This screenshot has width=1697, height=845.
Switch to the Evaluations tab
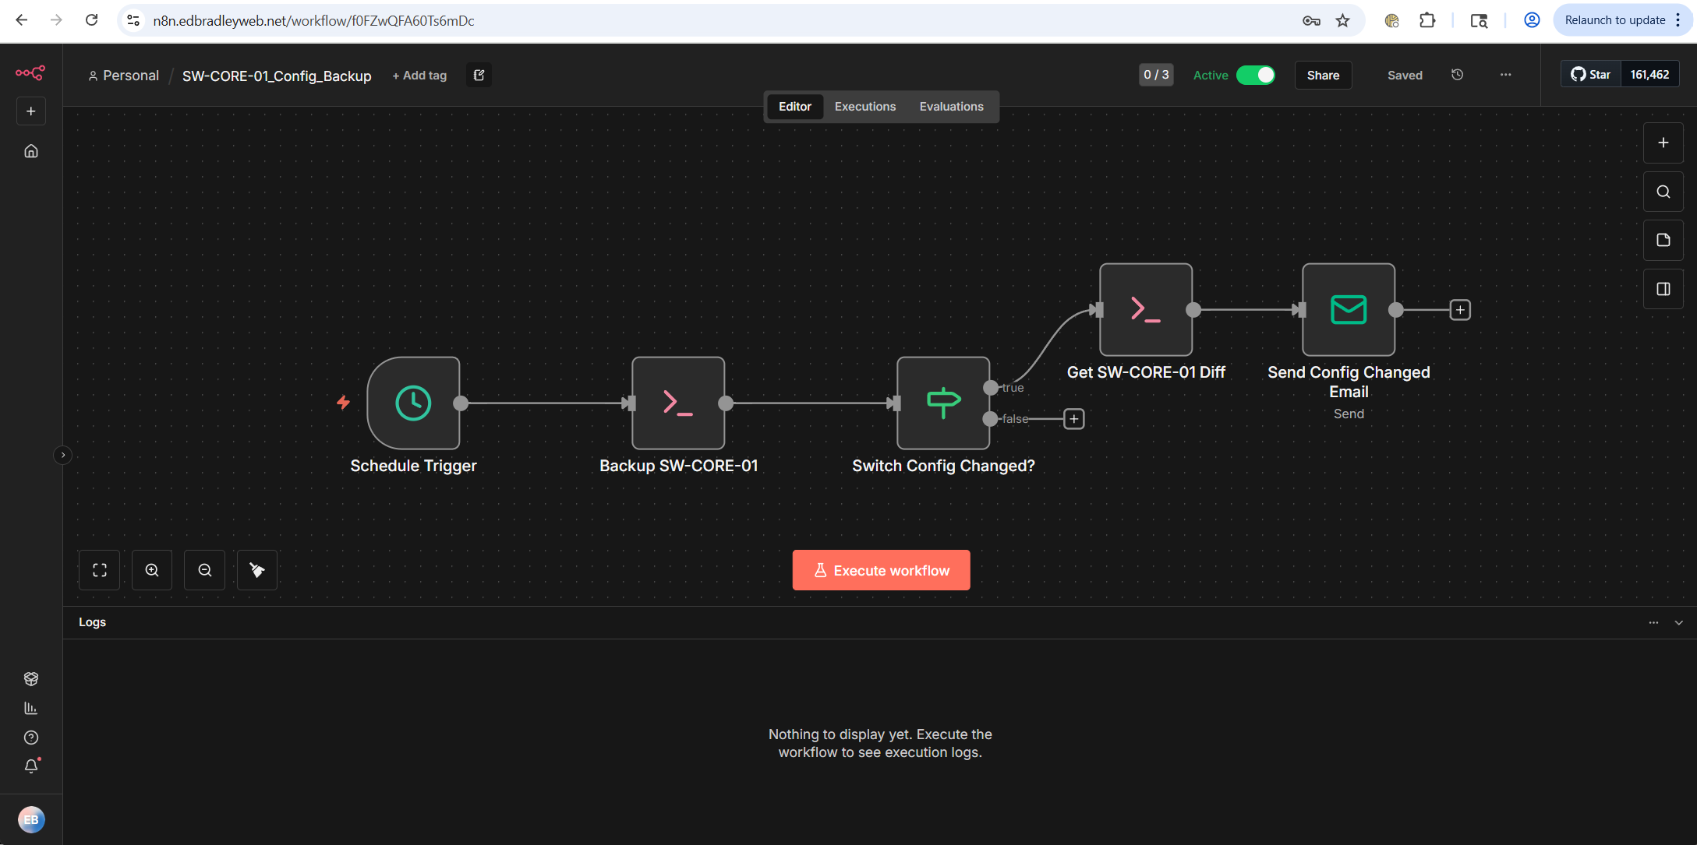[x=951, y=107]
